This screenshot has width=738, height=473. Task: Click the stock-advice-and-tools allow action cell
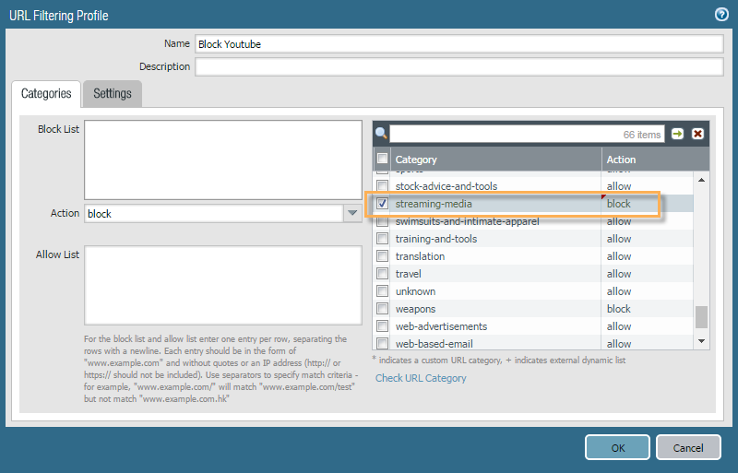click(648, 186)
